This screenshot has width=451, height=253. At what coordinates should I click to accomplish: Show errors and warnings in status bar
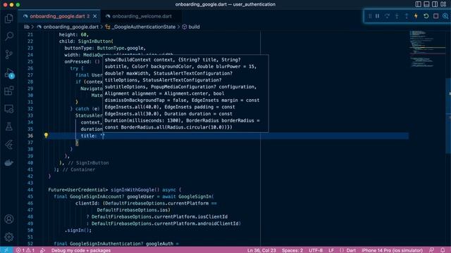[x=25, y=250]
